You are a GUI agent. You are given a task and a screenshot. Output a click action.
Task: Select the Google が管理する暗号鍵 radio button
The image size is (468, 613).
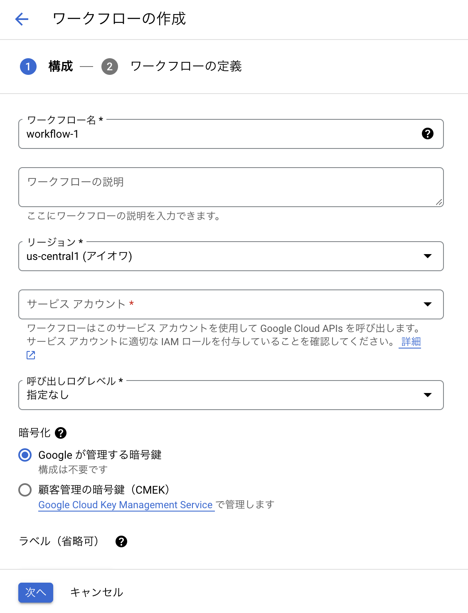coord(25,455)
